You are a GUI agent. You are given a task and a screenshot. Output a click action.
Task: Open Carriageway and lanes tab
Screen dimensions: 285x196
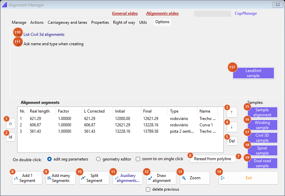[67, 22]
